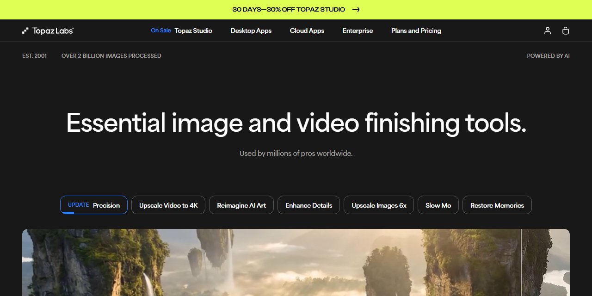Viewport: 592px width, 296px height.
Task: Click the Topaz Labs logo
Action: [x=48, y=31]
